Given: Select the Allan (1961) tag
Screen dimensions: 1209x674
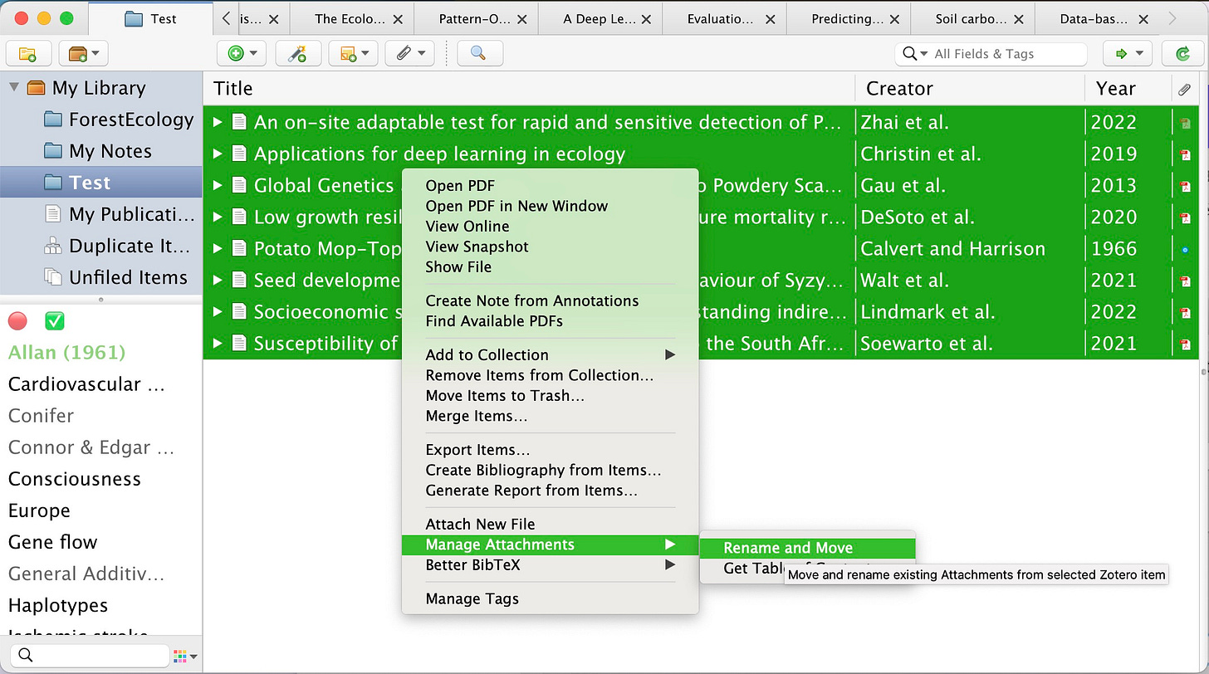Looking at the screenshot, I should click(x=66, y=353).
